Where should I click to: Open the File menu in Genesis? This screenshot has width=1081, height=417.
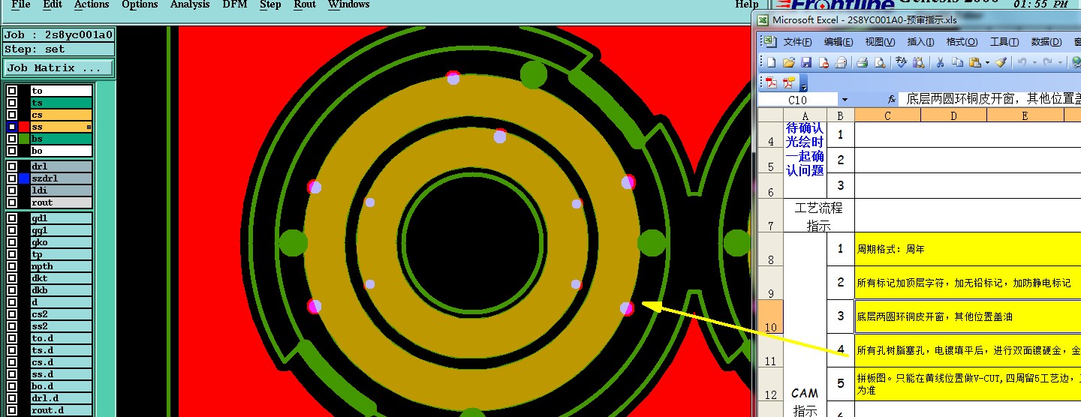point(21,4)
